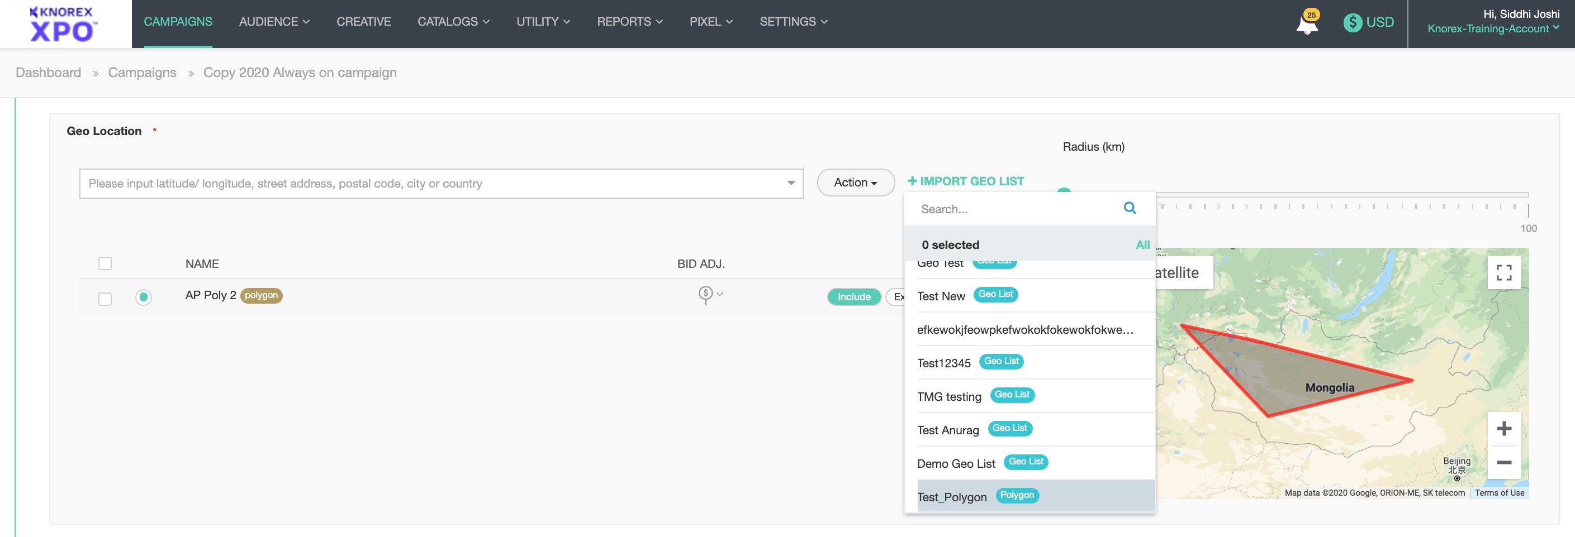Click the search magnifier in geo list
Image resolution: width=1575 pixels, height=537 pixels.
[x=1130, y=208]
